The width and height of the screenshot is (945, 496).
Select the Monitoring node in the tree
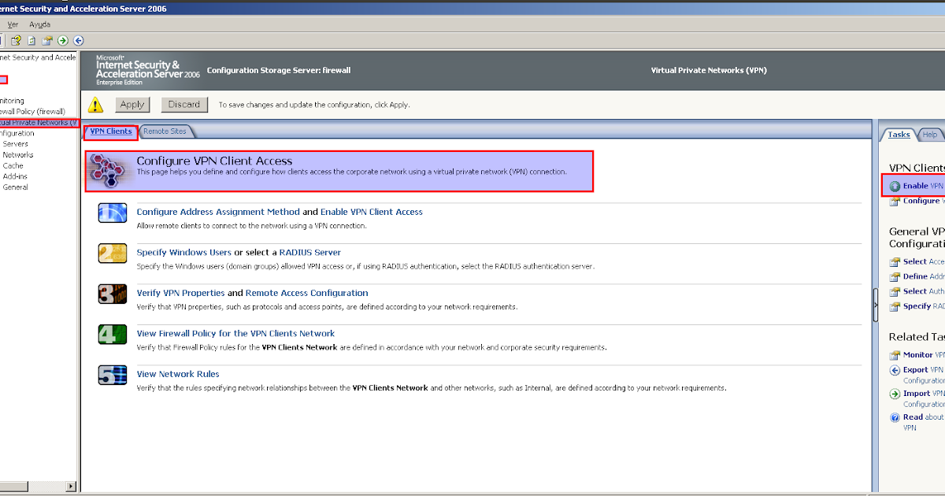tap(12, 101)
